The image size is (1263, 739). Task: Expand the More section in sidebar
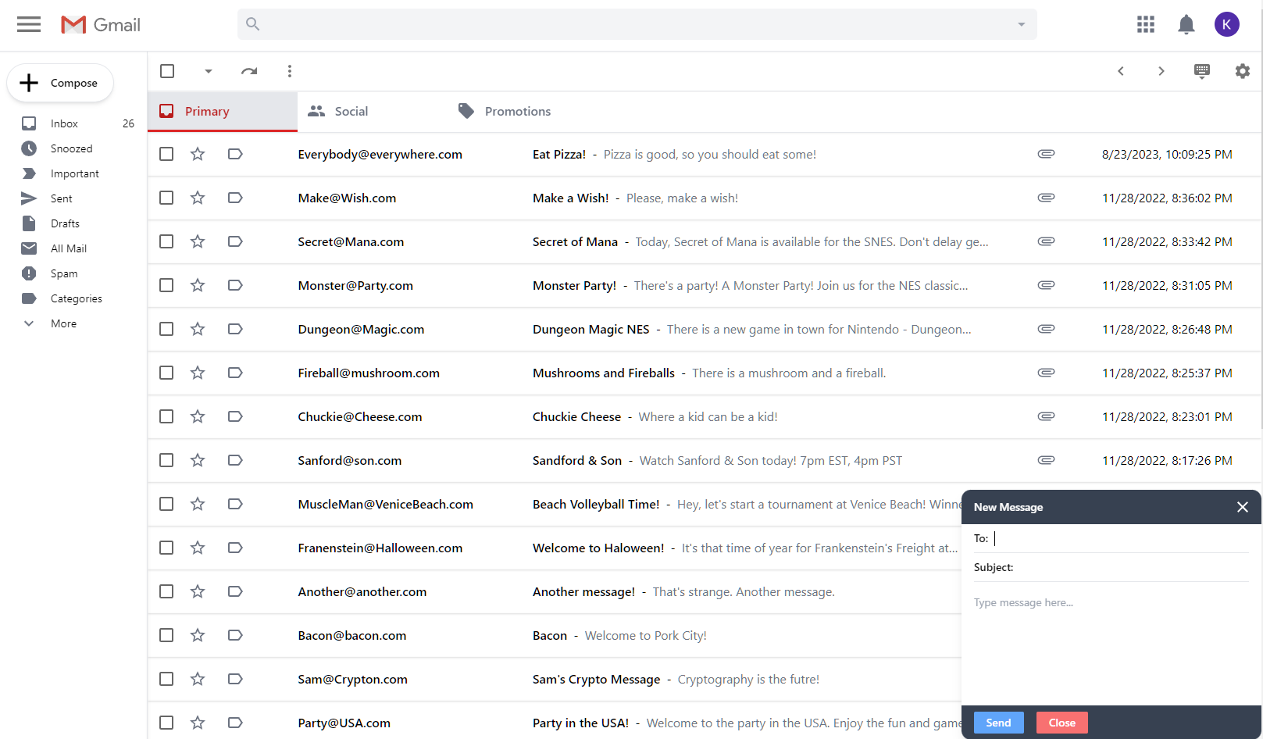63,323
